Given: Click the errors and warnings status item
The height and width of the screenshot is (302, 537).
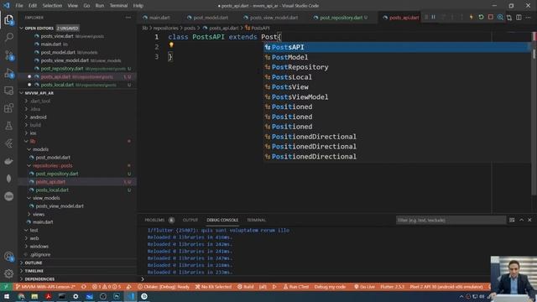Looking at the screenshot, I should [107, 287].
